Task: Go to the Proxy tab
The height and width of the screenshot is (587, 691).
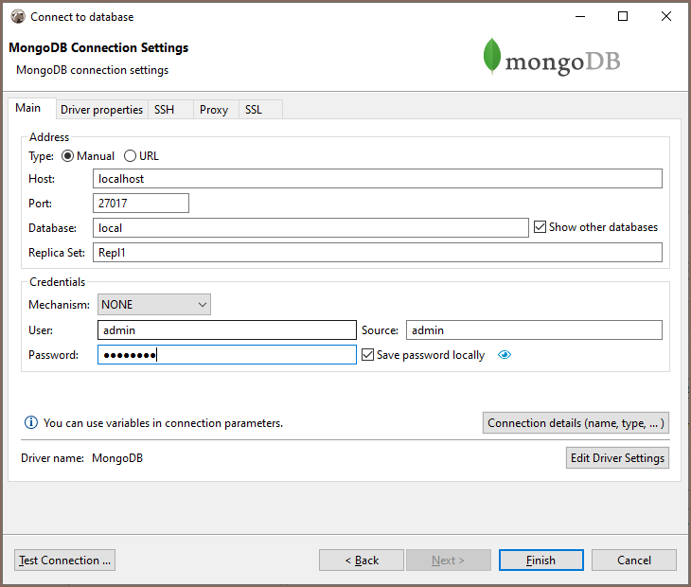Action: pos(214,110)
